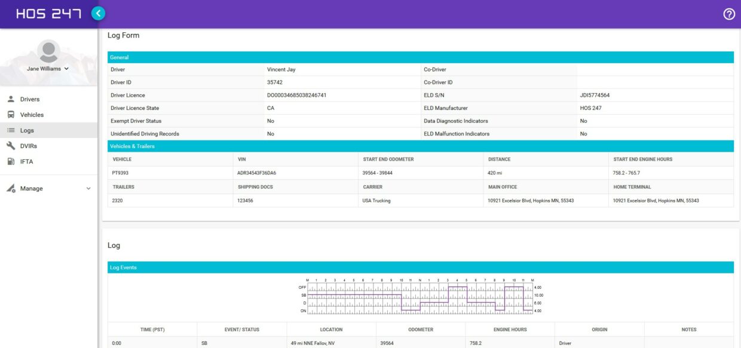
Task: Collapse the sidebar using the teal arrow
Action: [98, 12]
